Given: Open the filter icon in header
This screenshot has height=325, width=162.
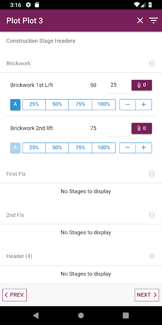Looking at the screenshot, I should click(153, 21).
